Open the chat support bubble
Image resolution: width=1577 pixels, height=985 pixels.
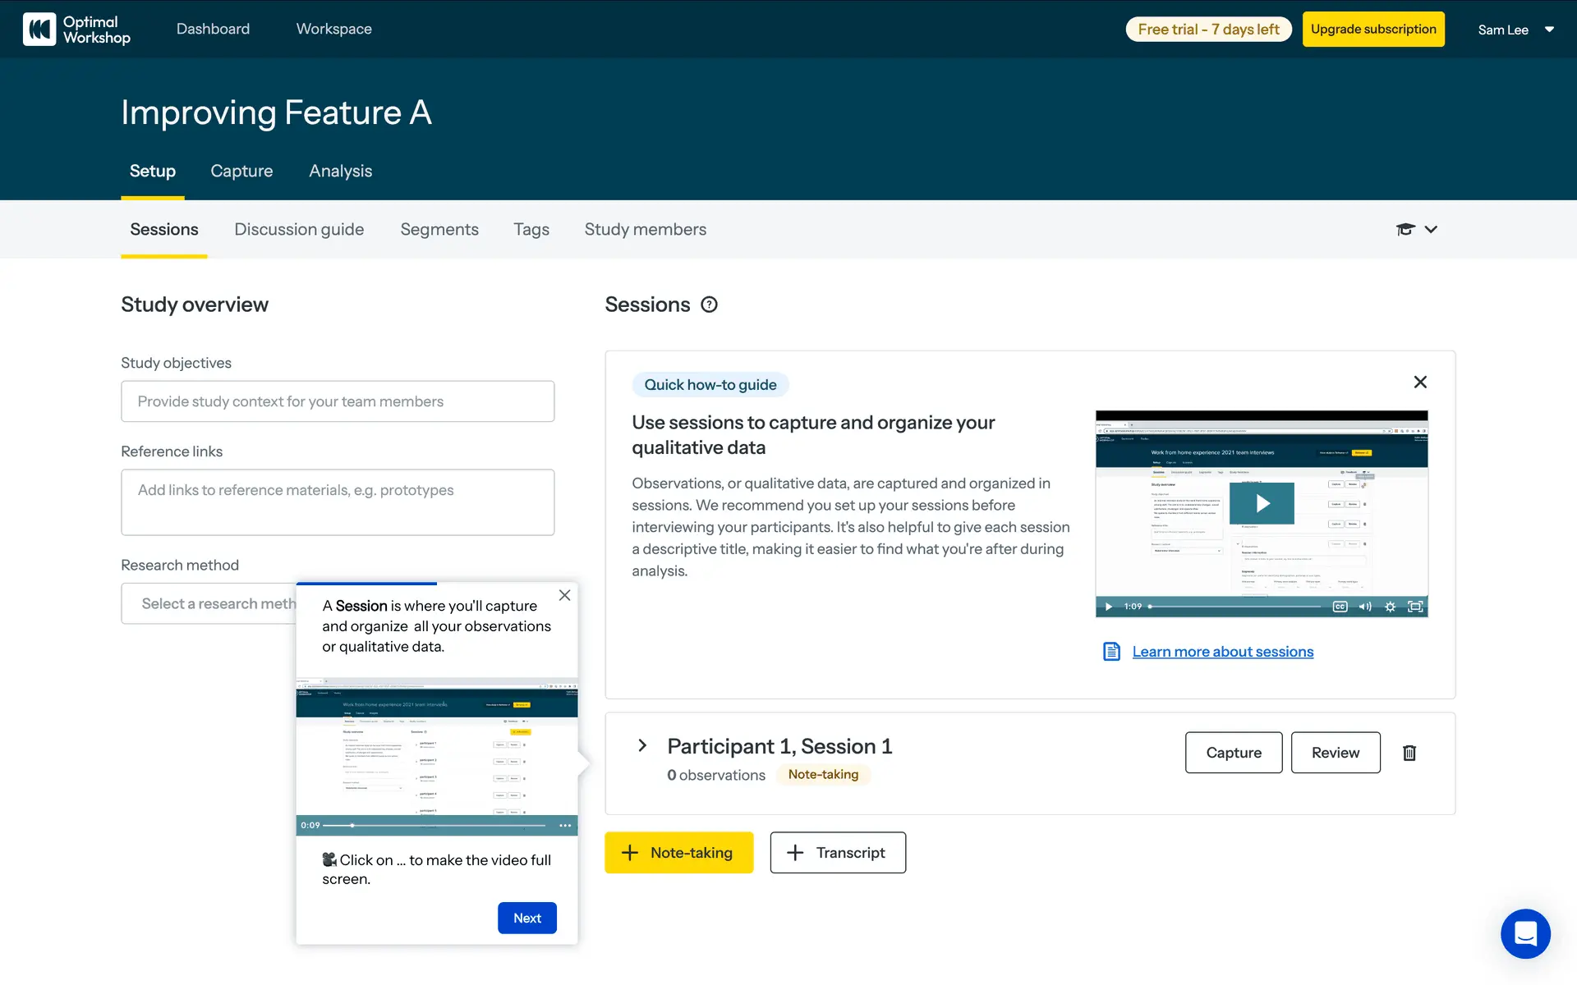click(1525, 933)
